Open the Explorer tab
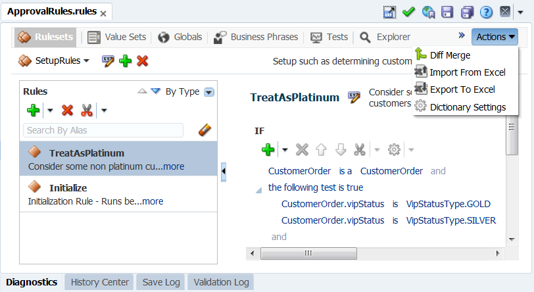534x292 pixels. click(x=385, y=37)
